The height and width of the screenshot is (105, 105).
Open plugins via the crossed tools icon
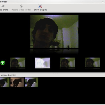[x=40, y=6]
